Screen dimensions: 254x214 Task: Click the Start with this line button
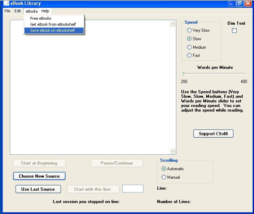pos(93,189)
